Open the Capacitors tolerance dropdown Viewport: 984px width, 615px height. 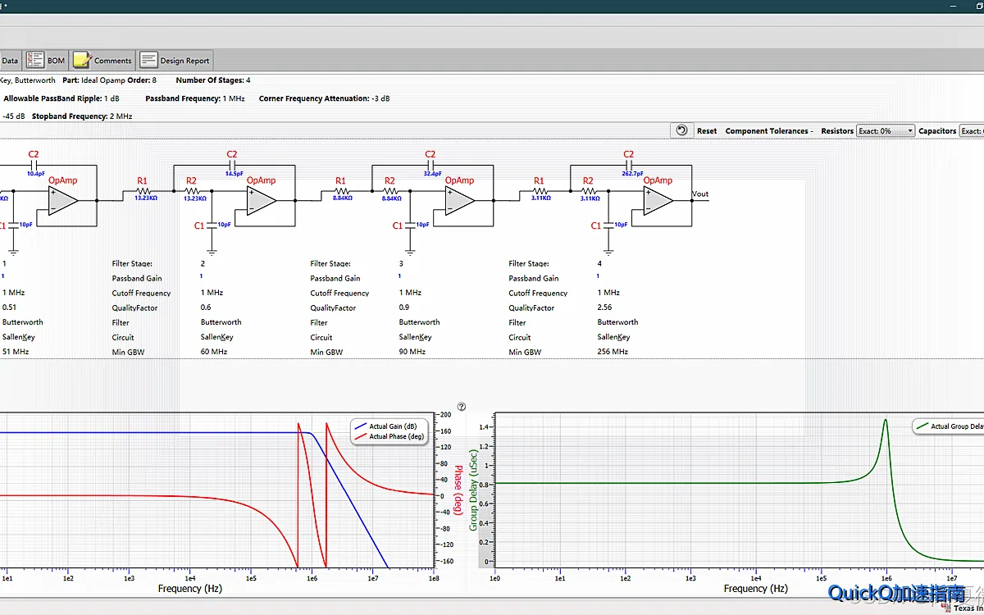tap(972, 131)
